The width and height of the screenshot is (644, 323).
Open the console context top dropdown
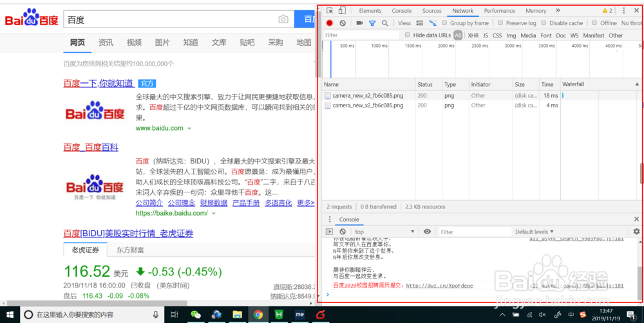coord(385,232)
